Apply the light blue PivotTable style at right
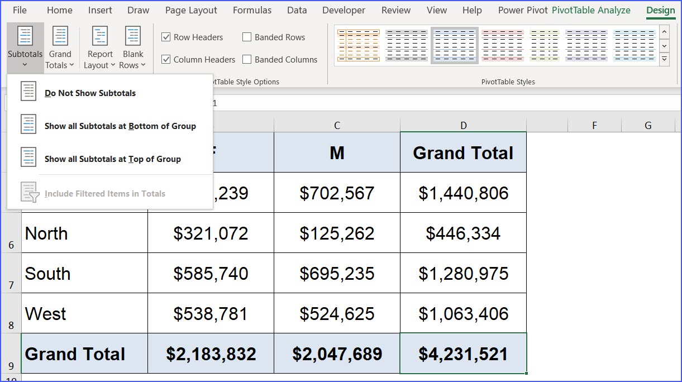The height and width of the screenshot is (382, 682). tap(634, 45)
